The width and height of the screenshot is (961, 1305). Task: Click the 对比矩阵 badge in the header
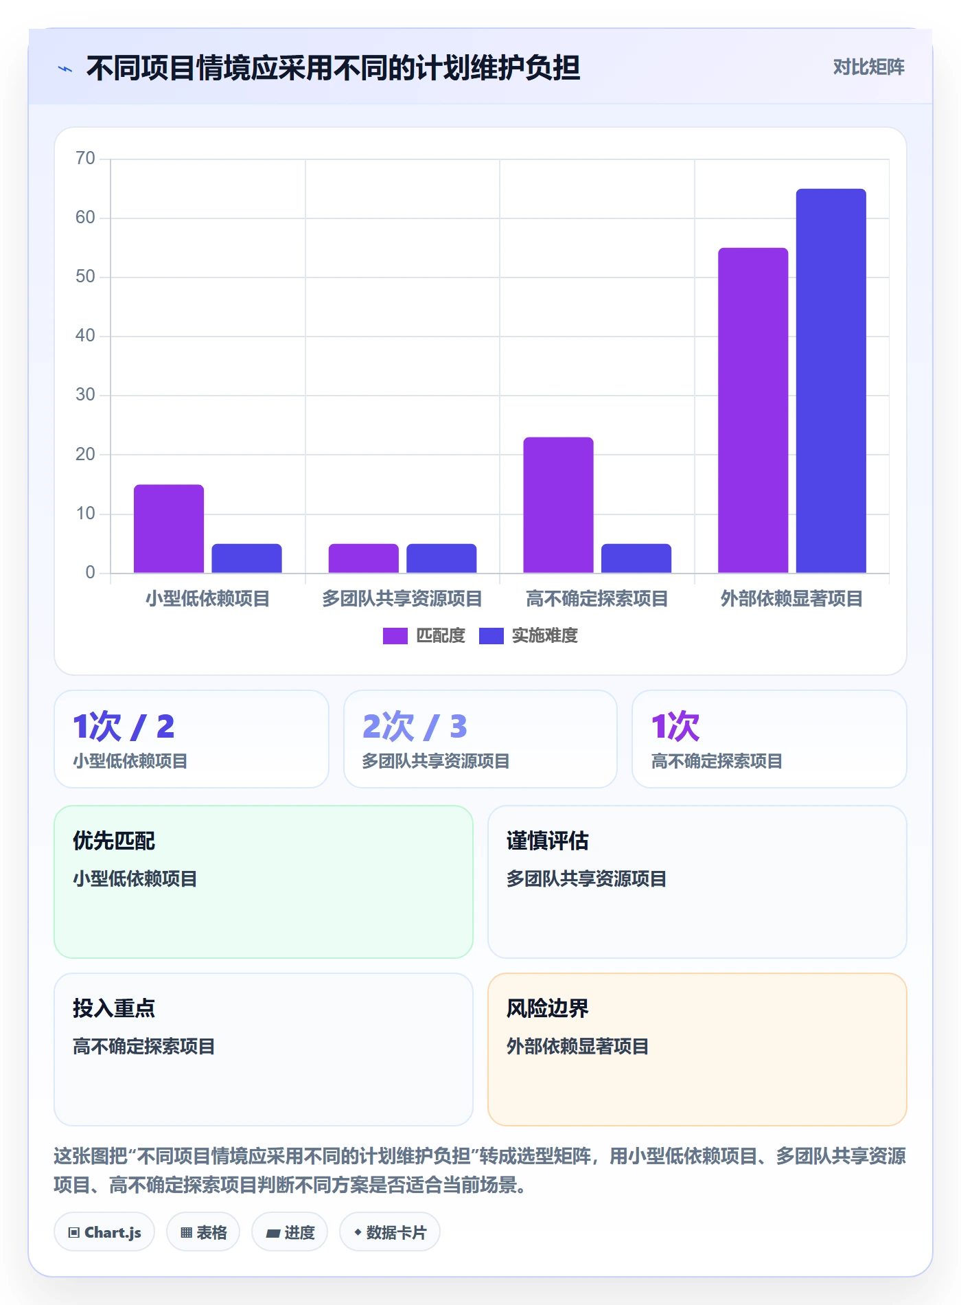coord(868,67)
